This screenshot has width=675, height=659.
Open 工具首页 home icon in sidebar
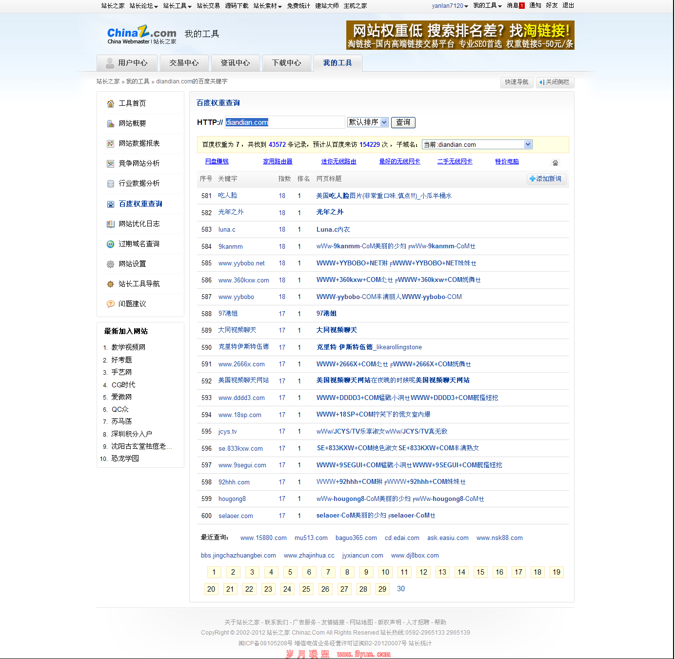click(x=111, y=103)
